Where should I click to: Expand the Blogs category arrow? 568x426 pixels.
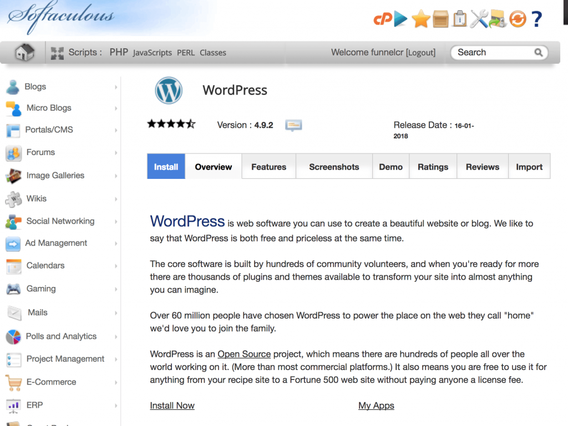click(116, 87)
